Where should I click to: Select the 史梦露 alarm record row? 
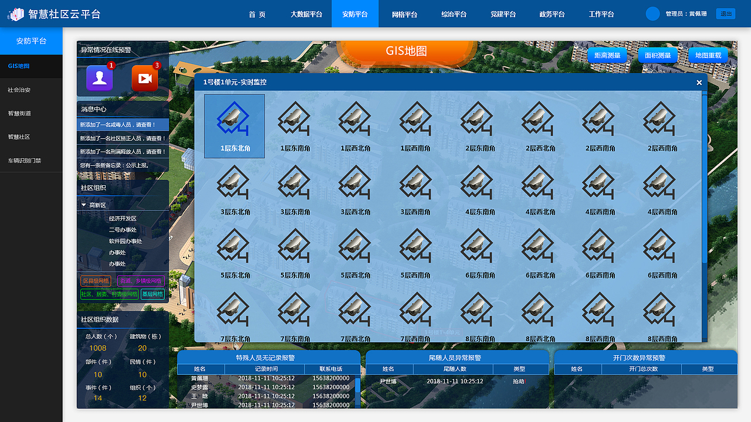pyautogui.click(x=266, y=387)
